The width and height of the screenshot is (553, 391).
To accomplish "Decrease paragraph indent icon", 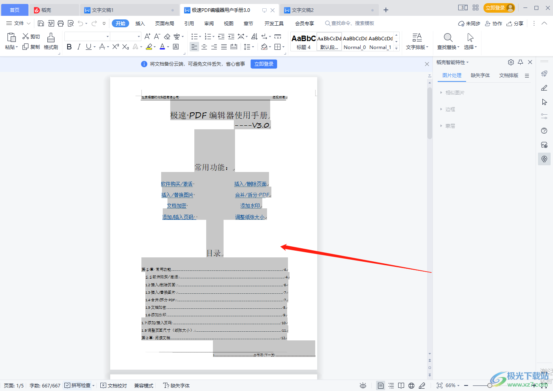I will coord(221,36).
